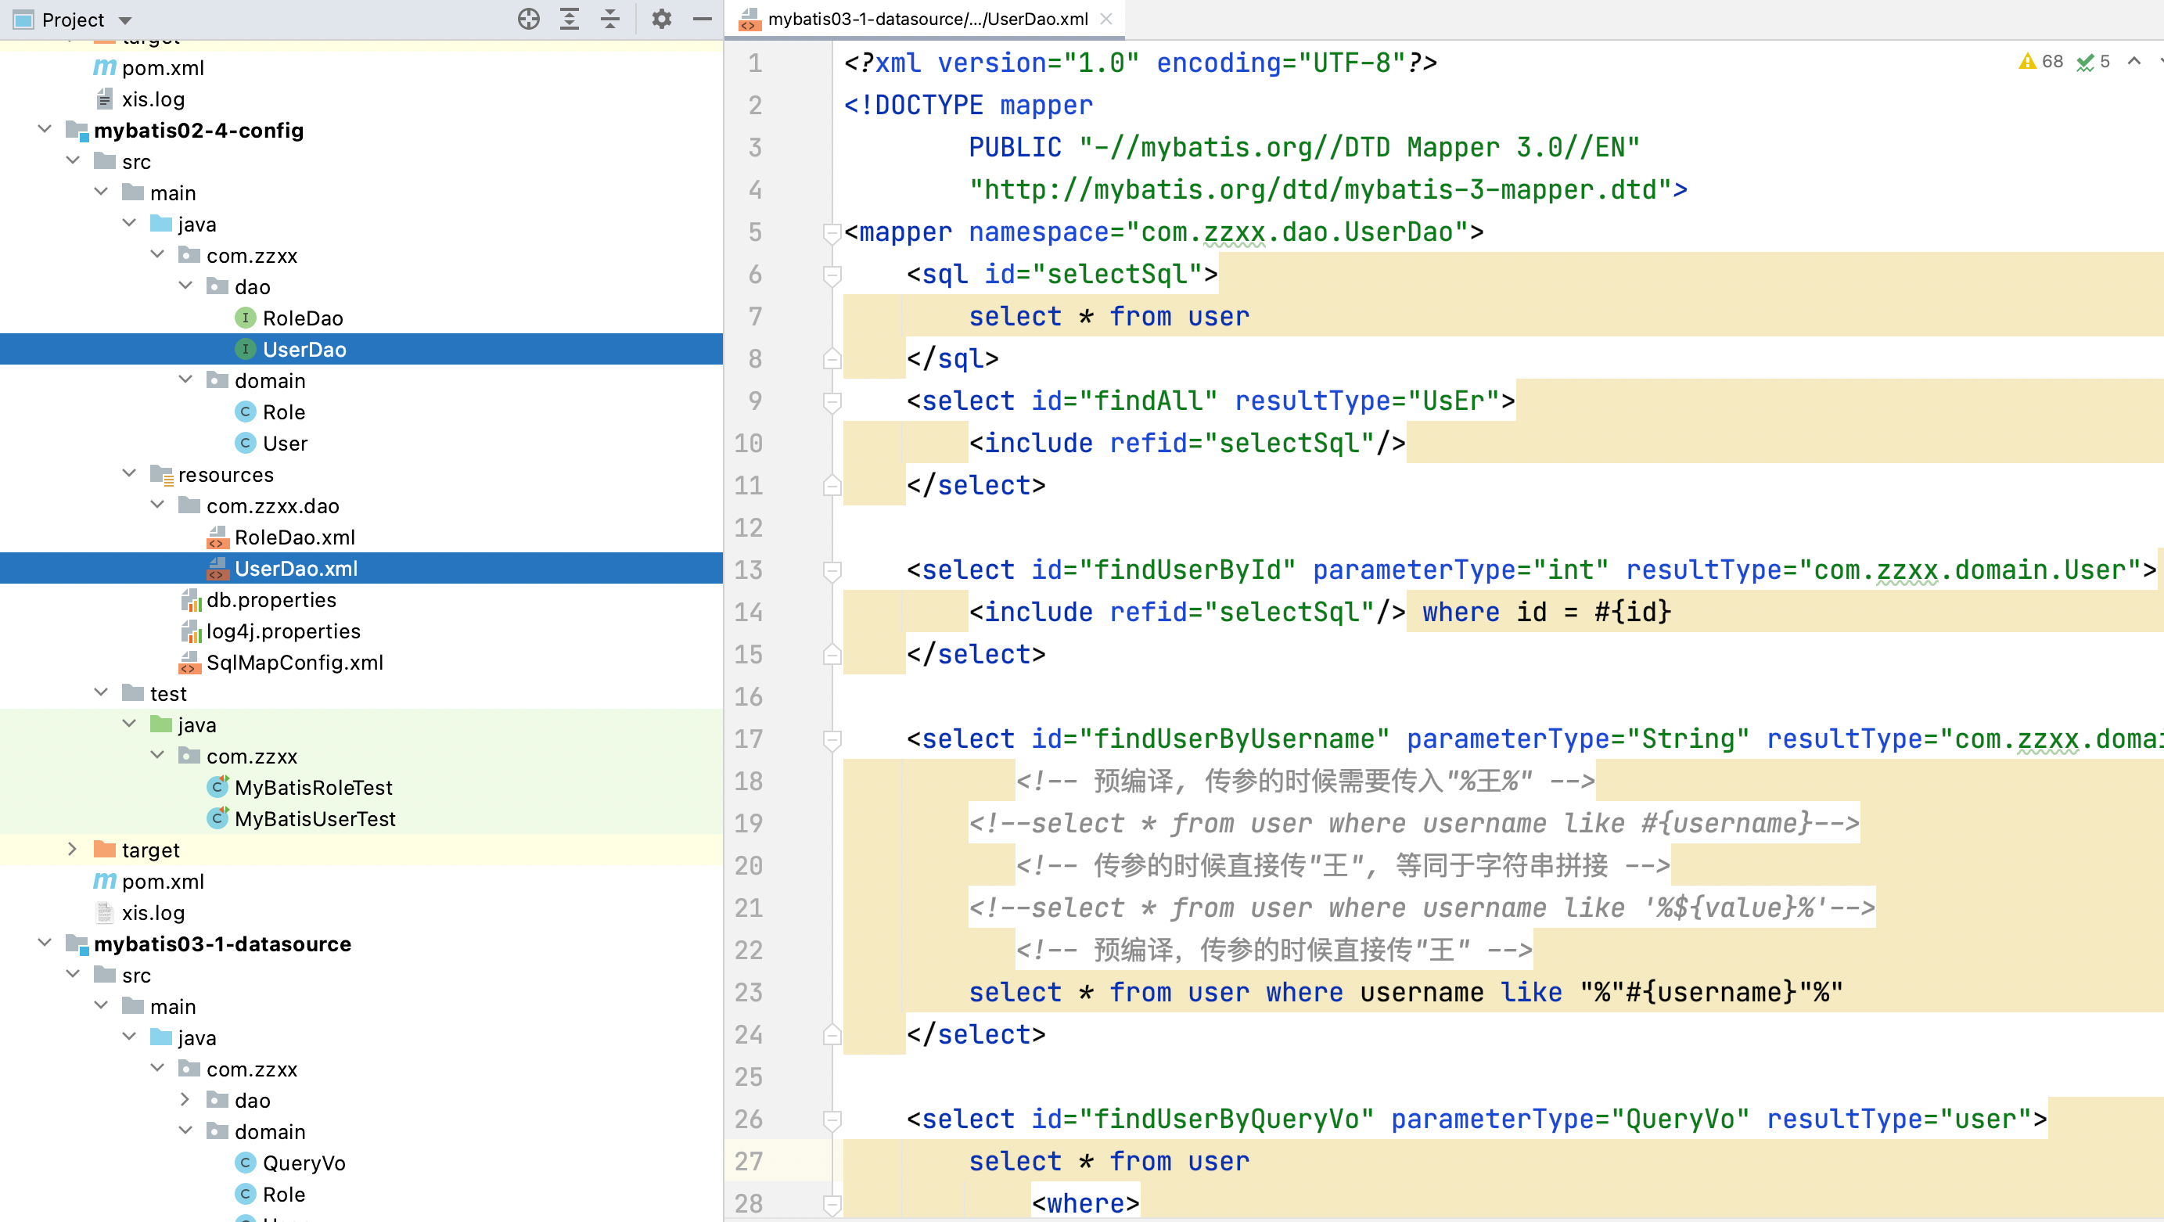Open the Project view dropdown

(125, 20)
